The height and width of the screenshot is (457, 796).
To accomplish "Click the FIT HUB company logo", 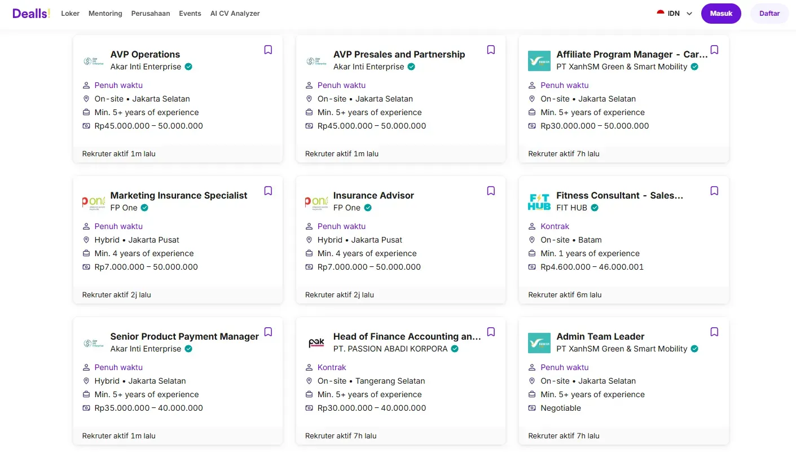I will pyautogui.click(x=539, y=202).
